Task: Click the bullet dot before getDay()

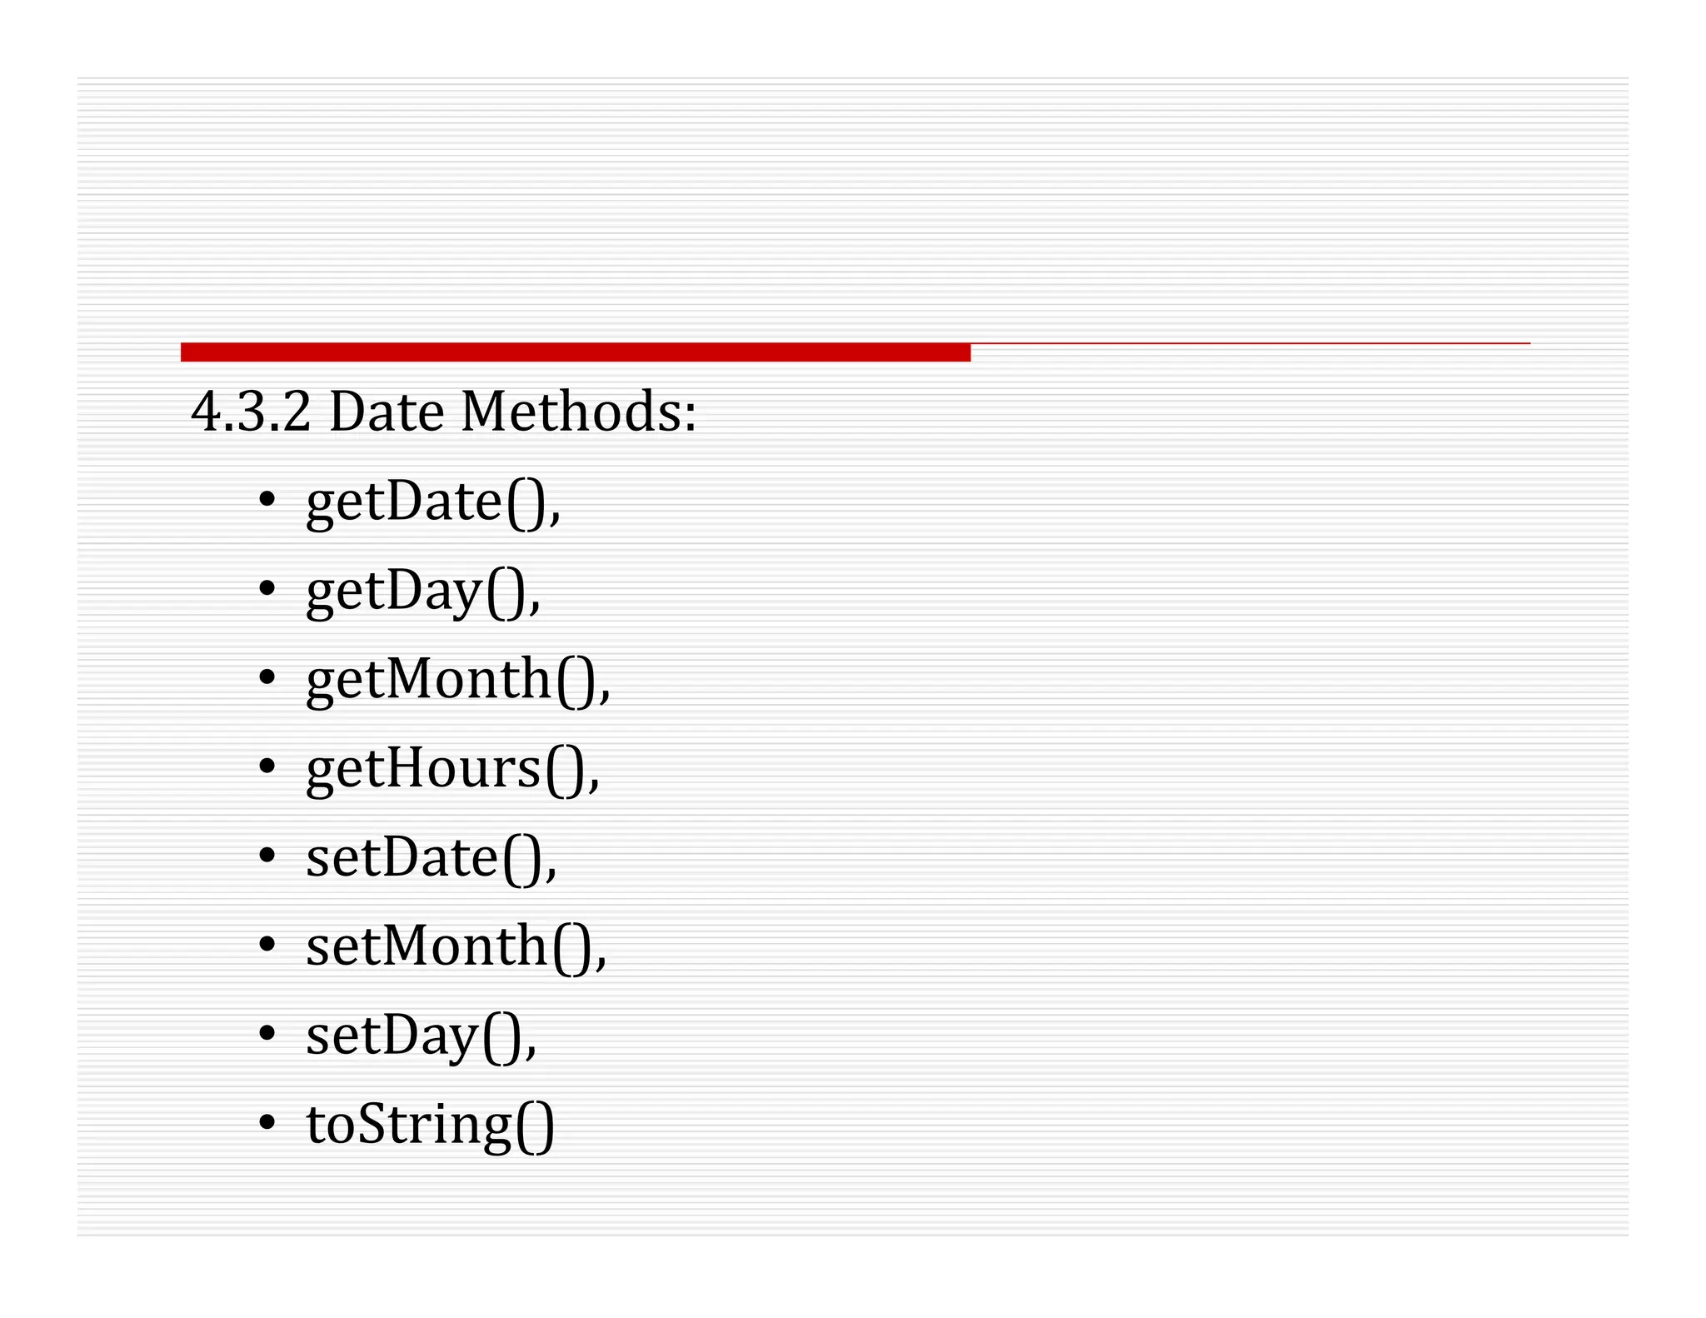Action: pos(267,589)
